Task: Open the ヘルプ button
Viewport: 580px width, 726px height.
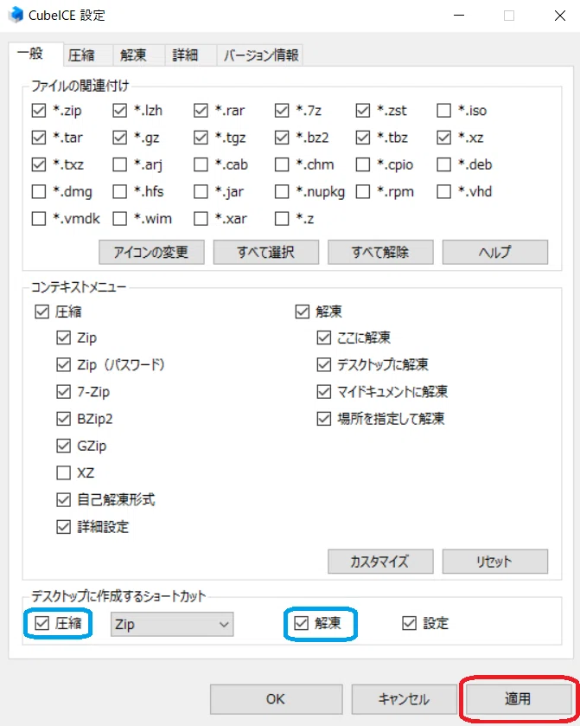Action: 495,252
